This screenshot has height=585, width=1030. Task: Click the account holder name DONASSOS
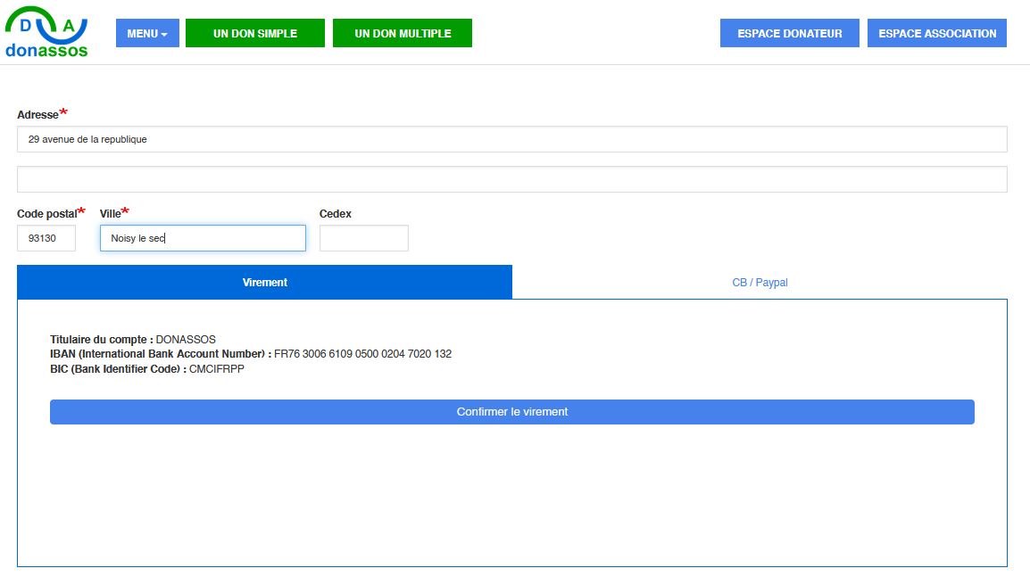(186, 340)
